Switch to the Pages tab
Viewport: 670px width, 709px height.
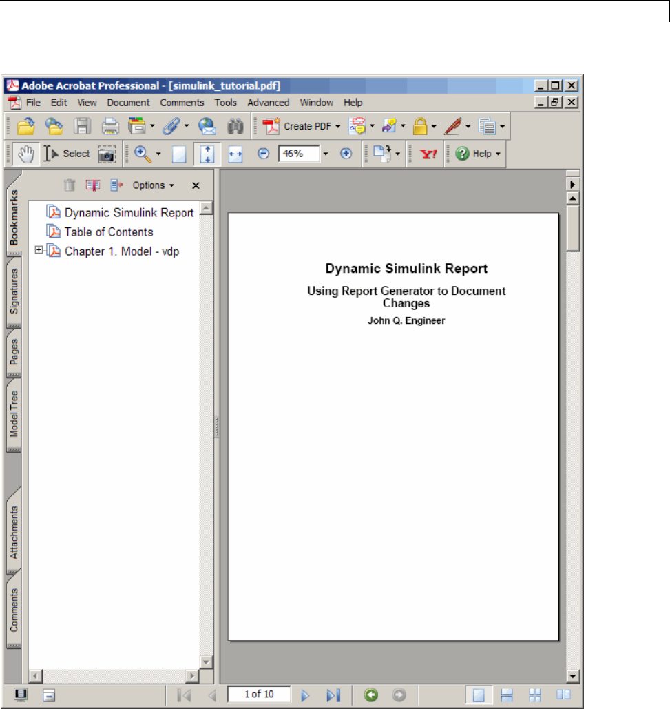[x=14, y=352]
